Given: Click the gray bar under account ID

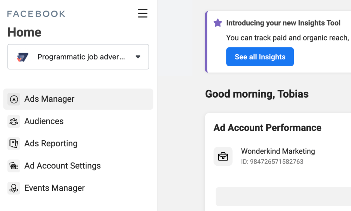Looking at the screenshot, I should click(x=283, y=197).
